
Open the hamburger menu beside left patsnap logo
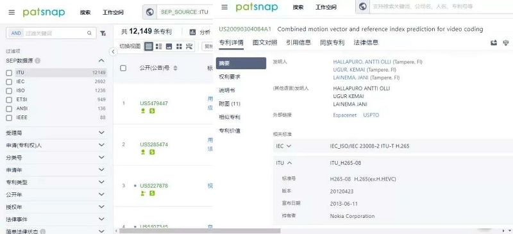coord(12,12)
